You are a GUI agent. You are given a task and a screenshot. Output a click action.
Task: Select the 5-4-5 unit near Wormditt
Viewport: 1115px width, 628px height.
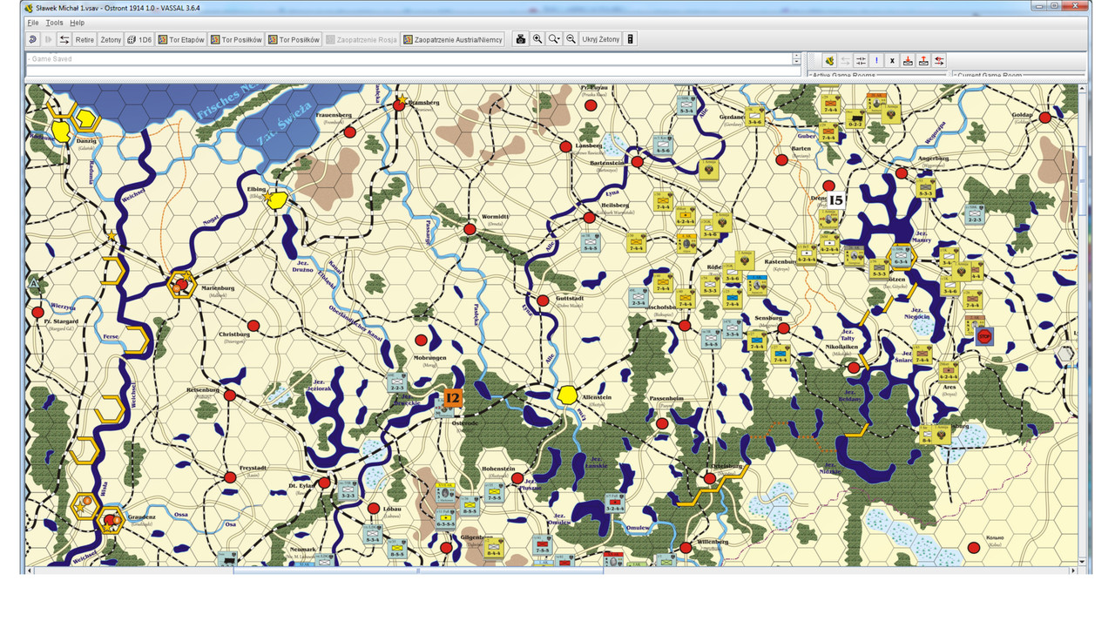coord(591,242)
